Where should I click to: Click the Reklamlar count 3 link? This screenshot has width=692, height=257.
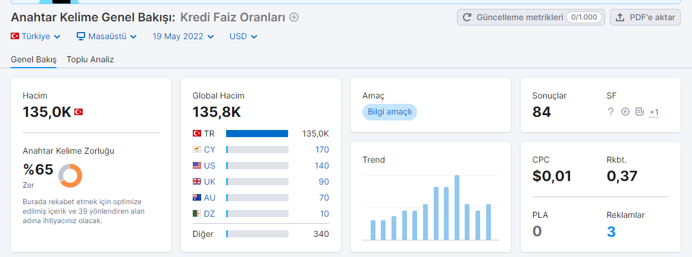pyautogui.click(x=611, y=231)
